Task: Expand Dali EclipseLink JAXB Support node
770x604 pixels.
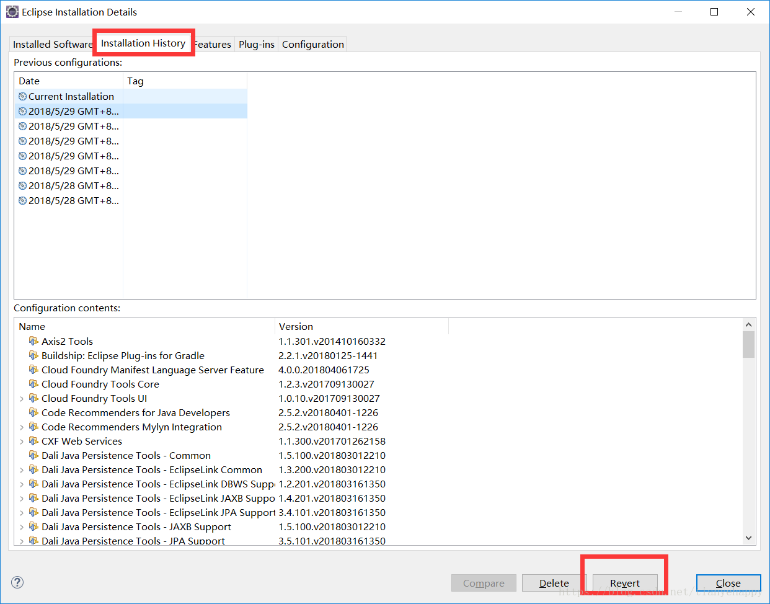Action: point(22,499)
